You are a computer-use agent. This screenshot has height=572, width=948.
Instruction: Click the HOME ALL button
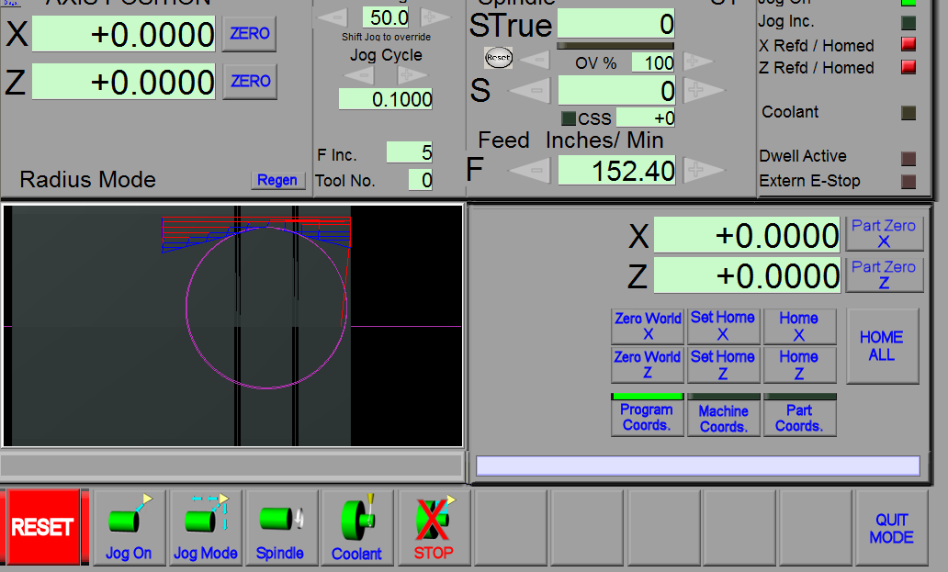click(882, 346)
